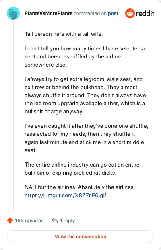
Task: Click the "NAH but the airlines" line
Action: pos(80,187)
